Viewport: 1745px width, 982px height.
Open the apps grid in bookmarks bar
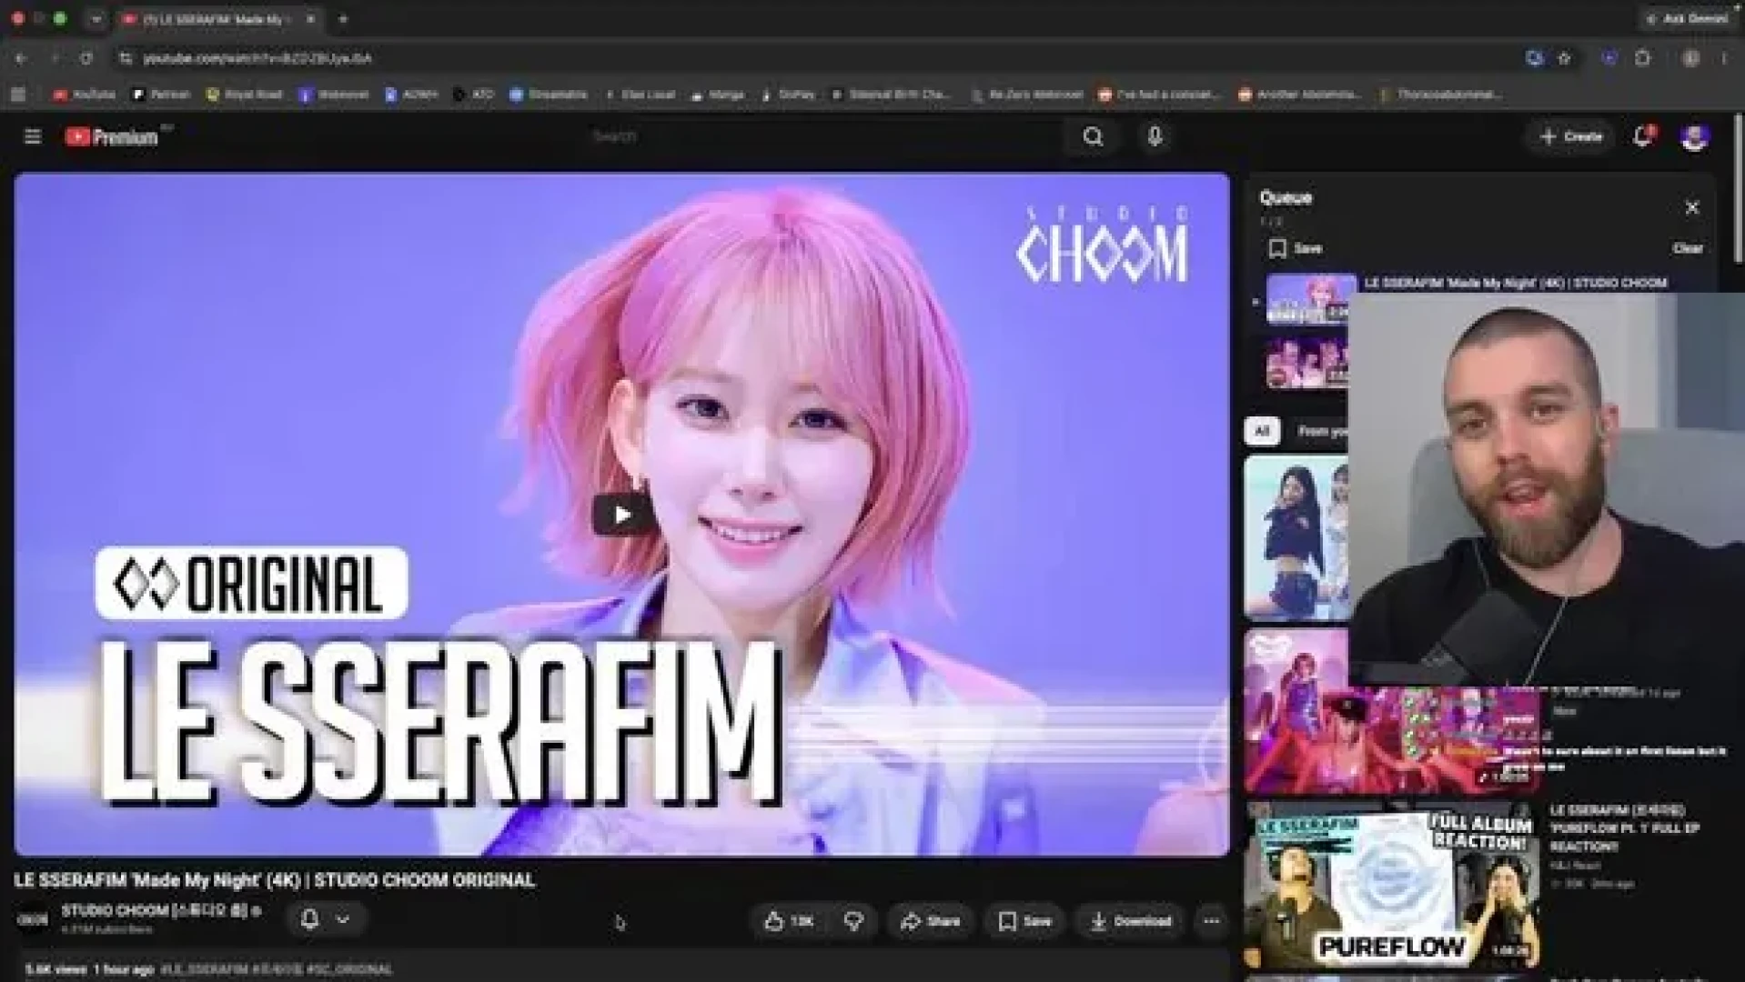click(18, 95)
